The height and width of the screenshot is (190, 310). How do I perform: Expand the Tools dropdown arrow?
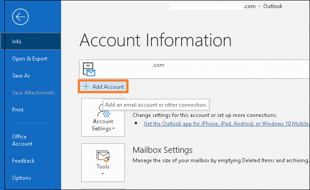tap(102, 173)
